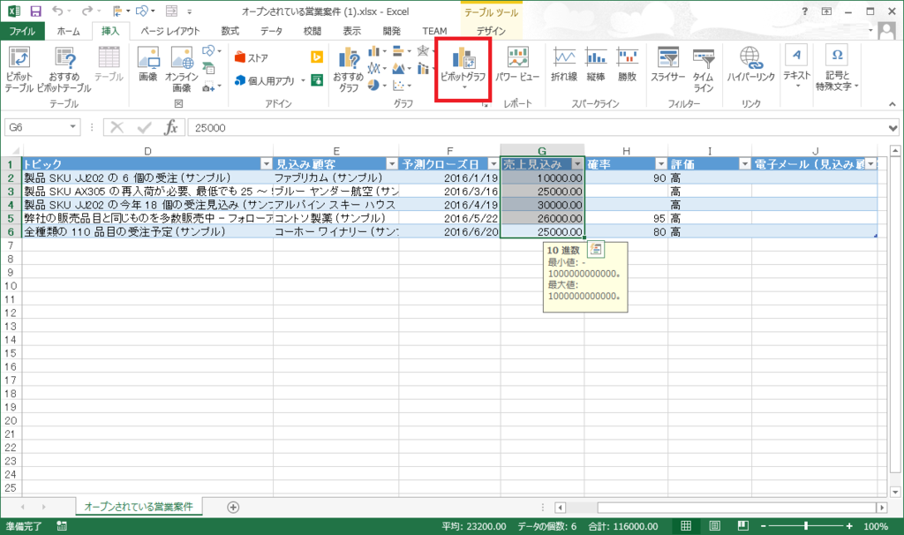
Task: Open the Store (ストア) add-in
Action: tap(252, 57)
